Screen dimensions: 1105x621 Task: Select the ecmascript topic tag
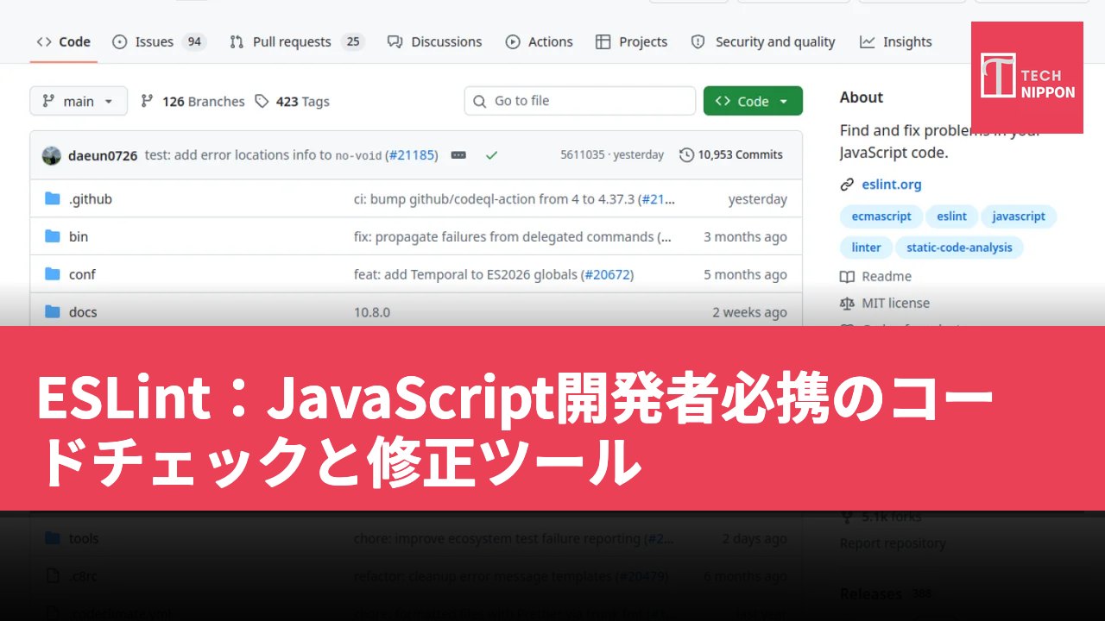coord(881,216)
